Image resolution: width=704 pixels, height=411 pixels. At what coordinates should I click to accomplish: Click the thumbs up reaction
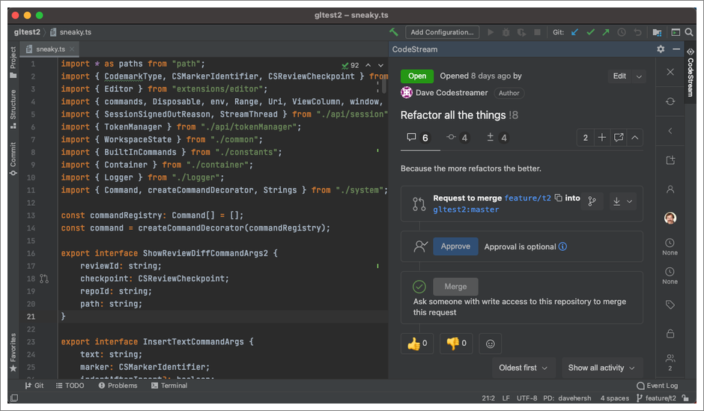pyautogui.click(x=417, y=344)
